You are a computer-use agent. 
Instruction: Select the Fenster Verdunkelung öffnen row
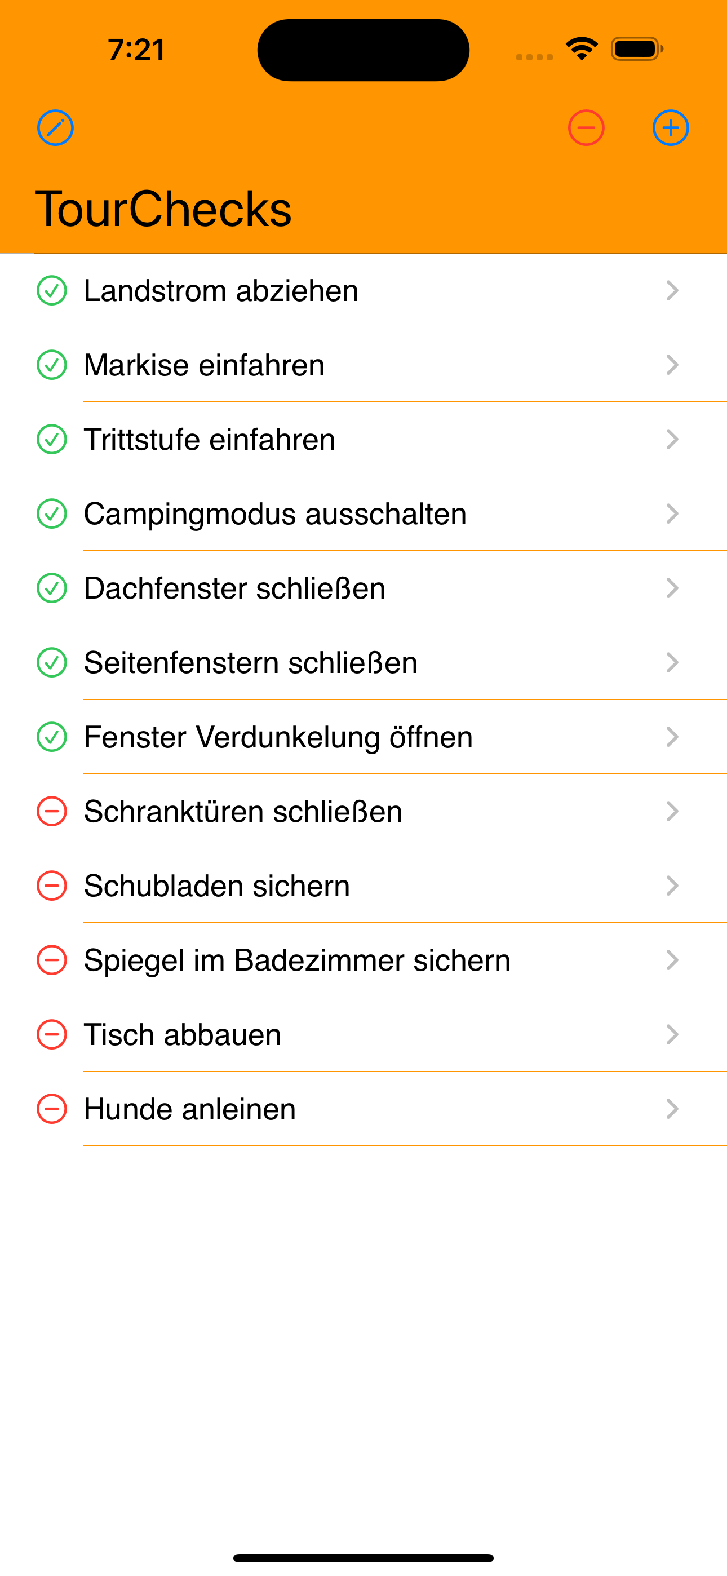(x=363, y=737)
